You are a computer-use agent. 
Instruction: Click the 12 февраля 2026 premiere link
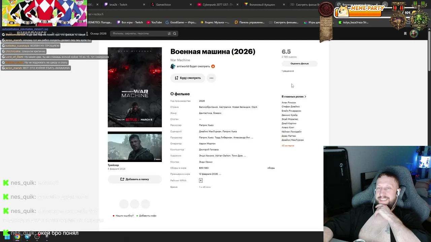tap(208, 174)
